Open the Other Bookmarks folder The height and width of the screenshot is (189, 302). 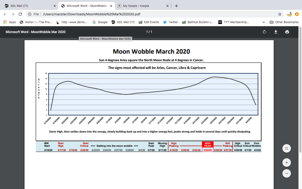point(284,22)
